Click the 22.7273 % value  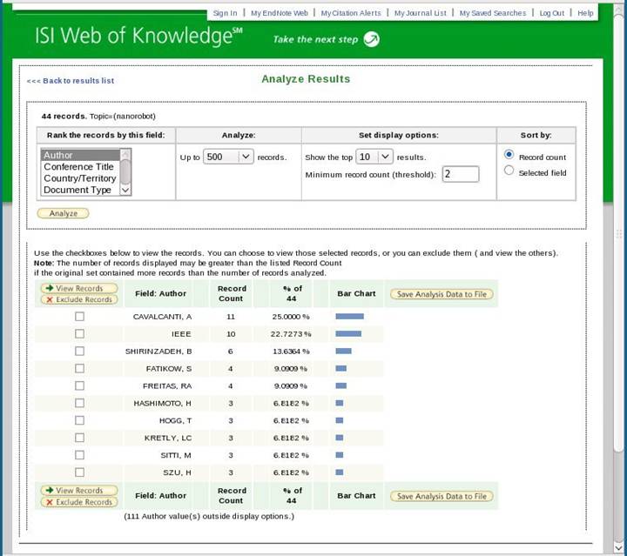tap(291, 334)
